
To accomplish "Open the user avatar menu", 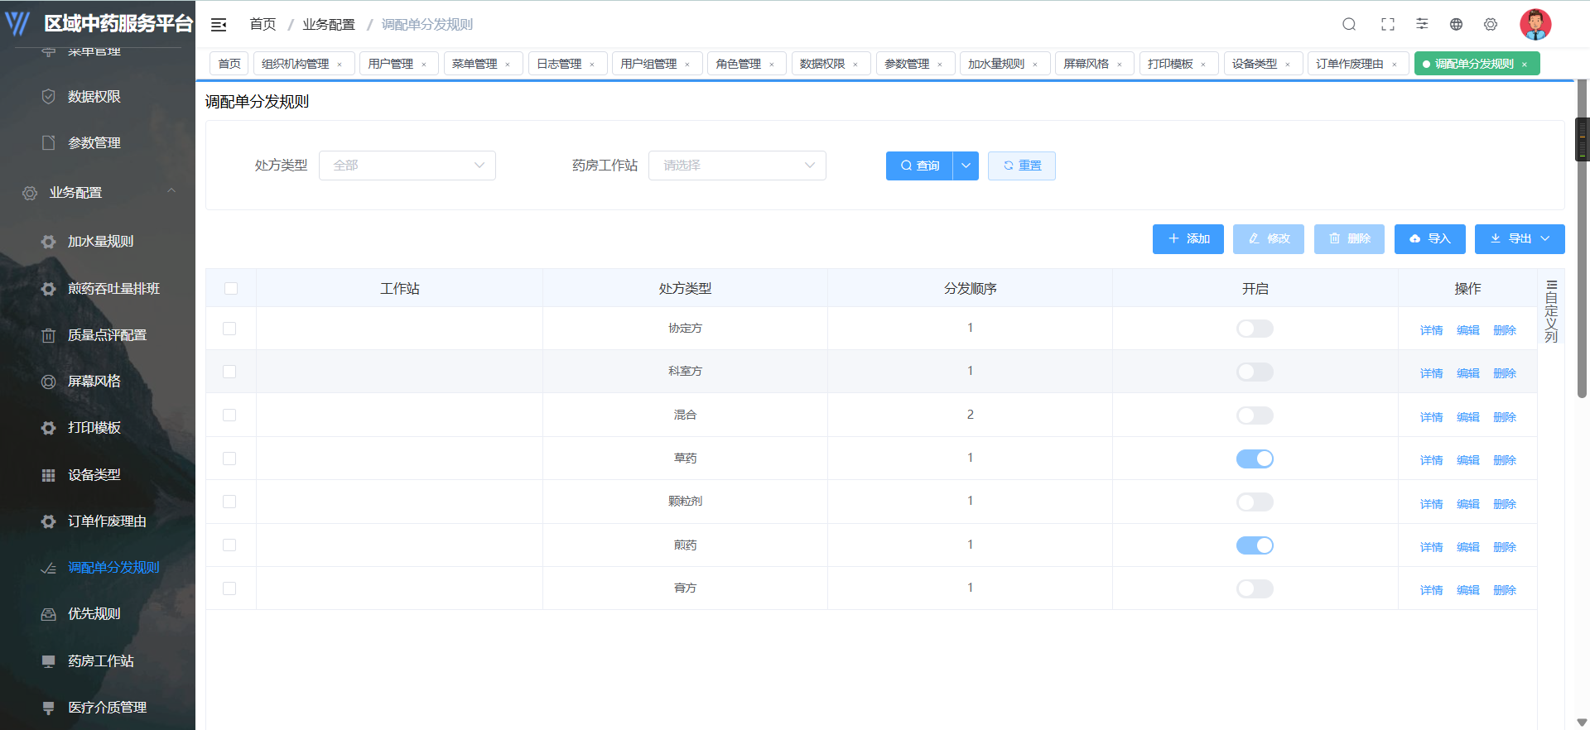I will coord(1535,24).
